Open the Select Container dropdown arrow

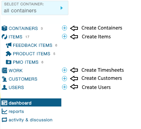pos(62,8)
